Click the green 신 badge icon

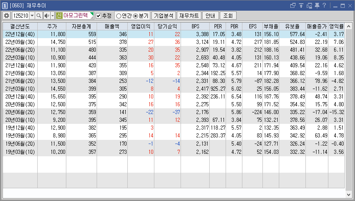click(x=59, y=16)
